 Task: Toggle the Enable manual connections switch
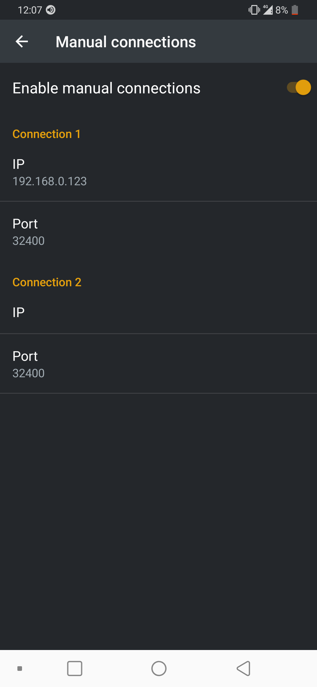pyautogui.click(x=299, y=87)
